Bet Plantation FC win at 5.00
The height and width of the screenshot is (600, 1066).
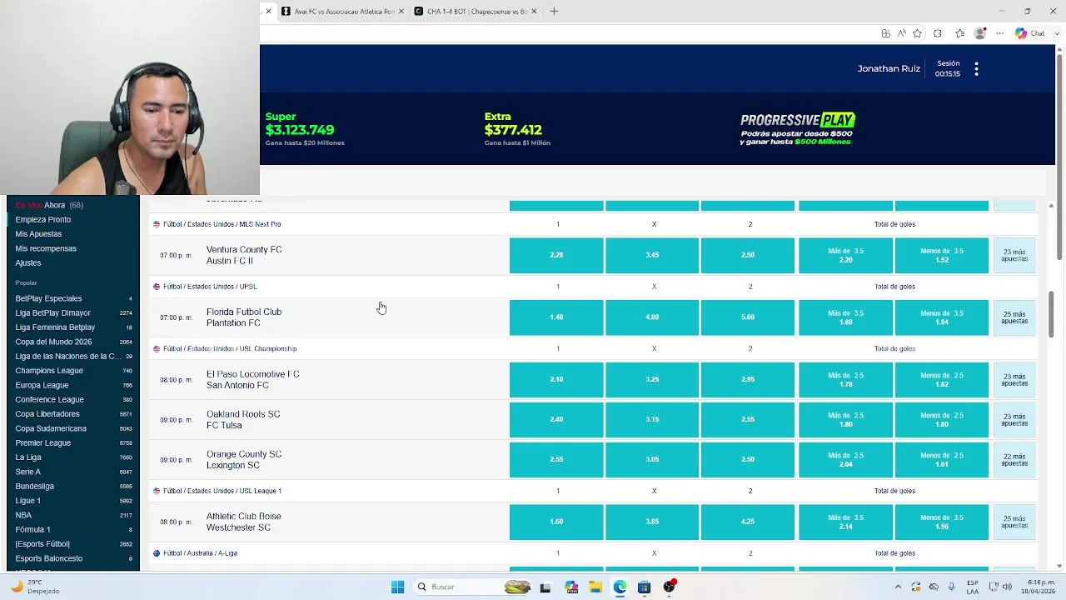click(x=748, y=317)
